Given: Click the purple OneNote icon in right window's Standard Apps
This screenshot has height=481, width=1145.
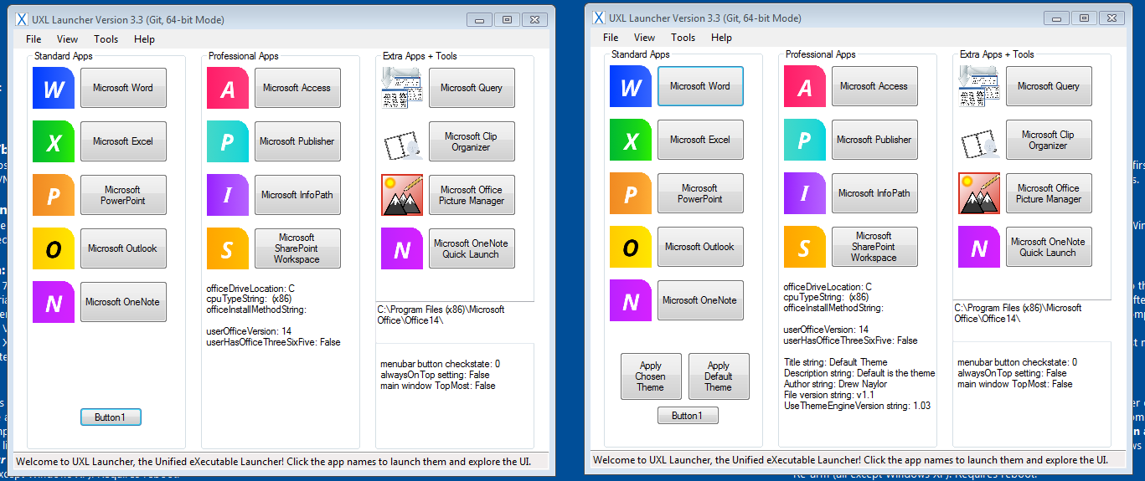Looking at the screenshot, I should [x=631, y=300].
